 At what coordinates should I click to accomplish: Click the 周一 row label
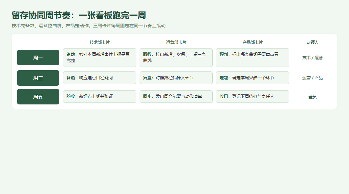(38, 58)
